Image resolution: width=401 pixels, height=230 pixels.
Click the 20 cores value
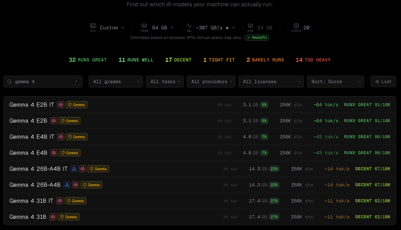306,28
